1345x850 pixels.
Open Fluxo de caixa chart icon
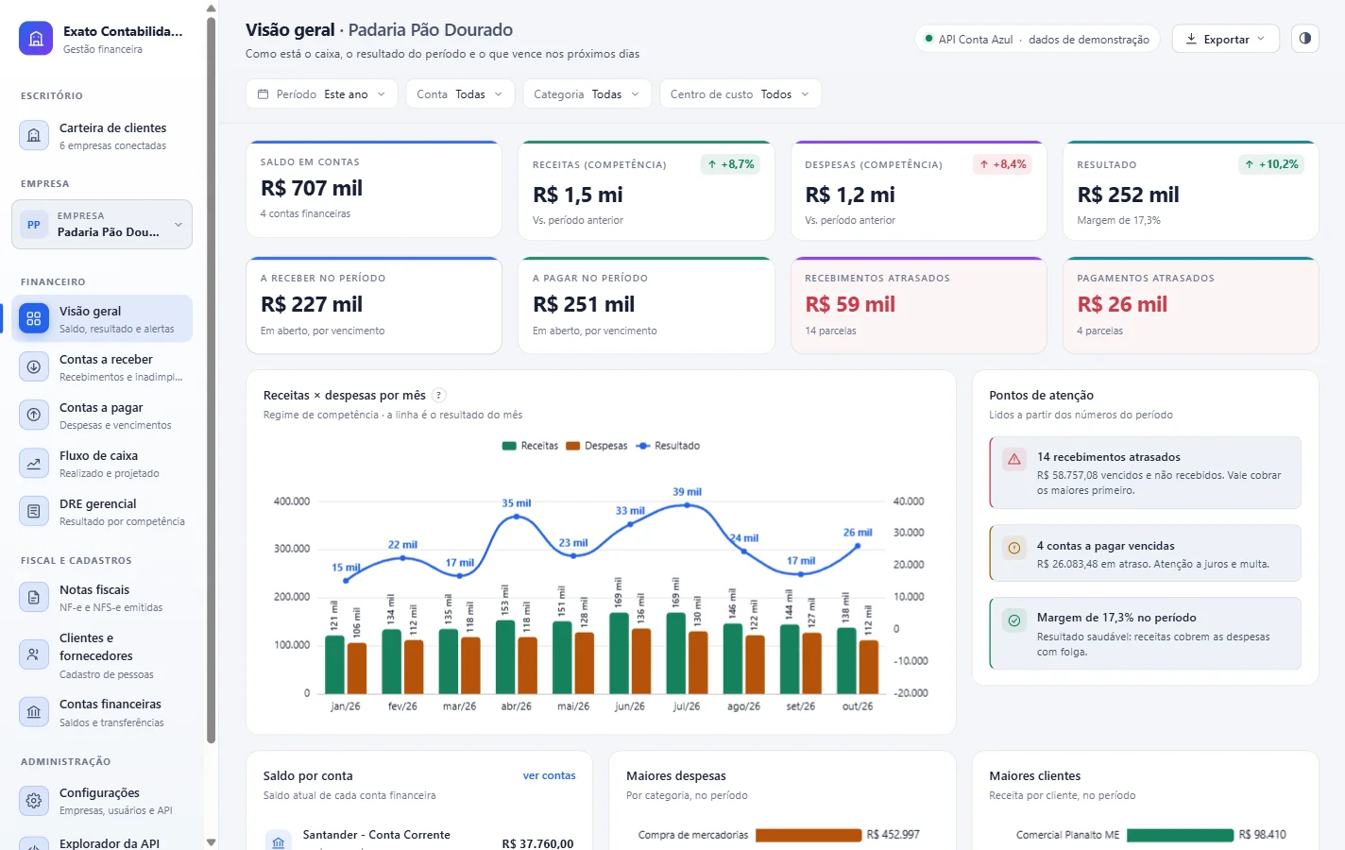tap(34, 463)
